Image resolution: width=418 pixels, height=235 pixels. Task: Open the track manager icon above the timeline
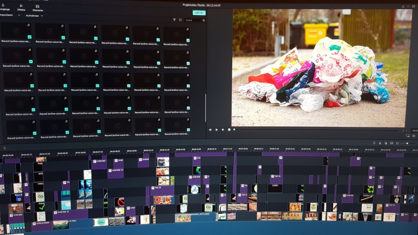(x=5, y=148)
